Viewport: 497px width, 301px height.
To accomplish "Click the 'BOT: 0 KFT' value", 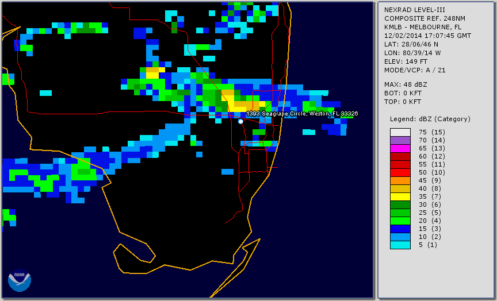I will click(x=403, y=93).
